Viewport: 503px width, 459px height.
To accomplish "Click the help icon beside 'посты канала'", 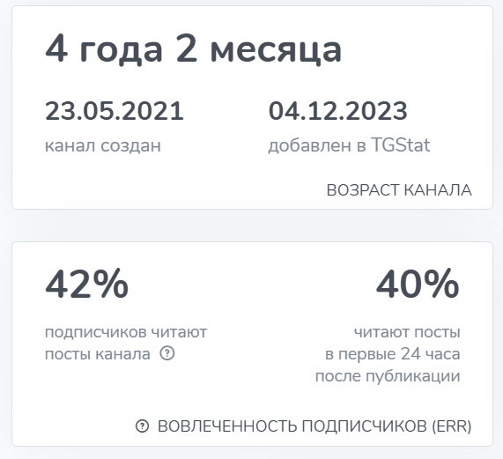I will tap(167, 353).
